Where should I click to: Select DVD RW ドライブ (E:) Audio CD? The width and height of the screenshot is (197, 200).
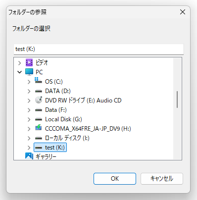(83, 100)
